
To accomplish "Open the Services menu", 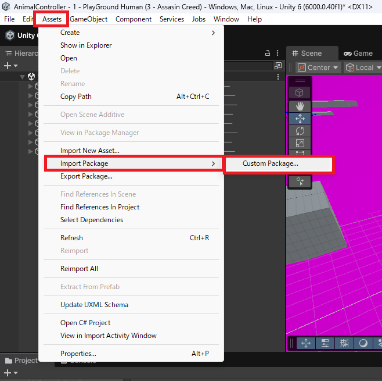I will pyautogui.click(x=172, y=19).
